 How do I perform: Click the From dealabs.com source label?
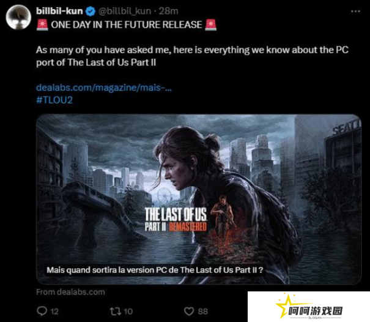click(x=70, y=292)
